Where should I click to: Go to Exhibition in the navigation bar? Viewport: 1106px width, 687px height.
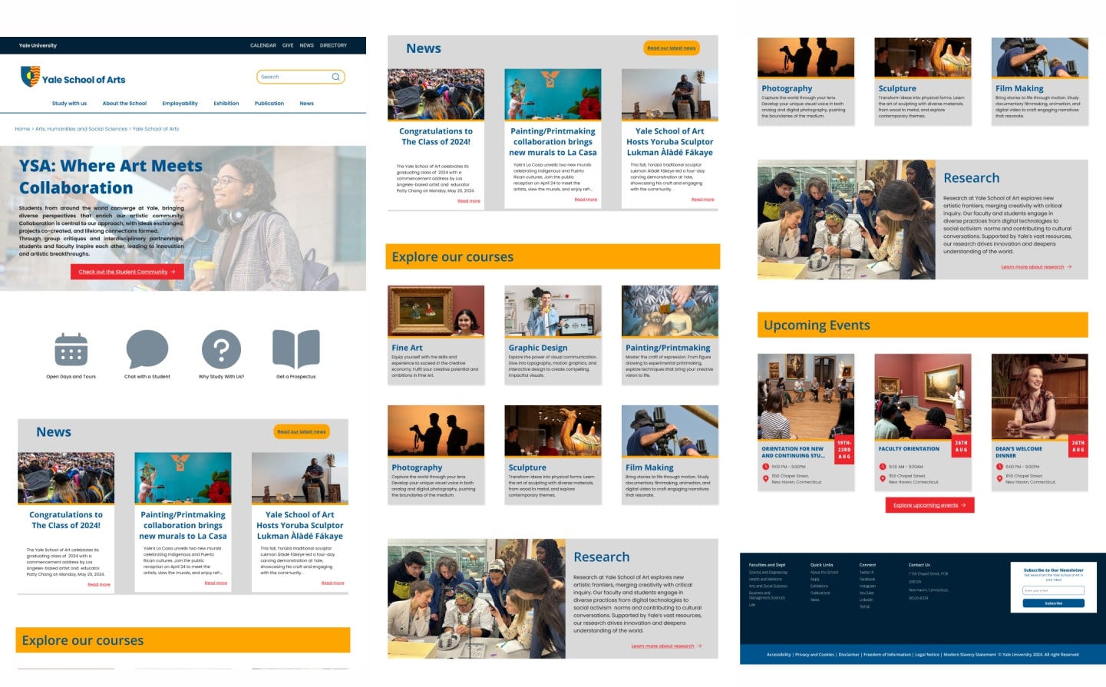tap(226, 104)
